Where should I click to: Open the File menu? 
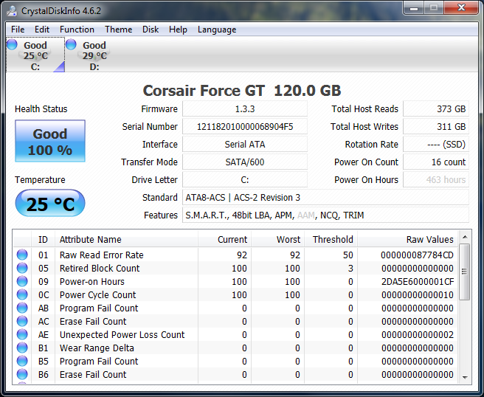(18, 30)
